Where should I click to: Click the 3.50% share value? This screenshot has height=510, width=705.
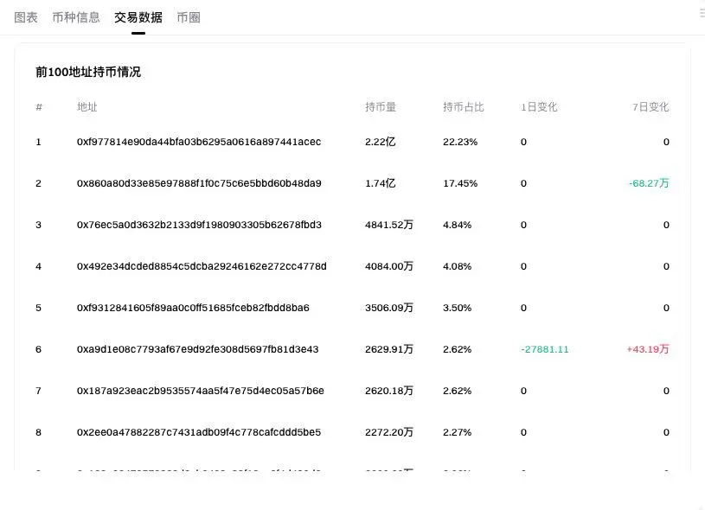coord(458,308)
